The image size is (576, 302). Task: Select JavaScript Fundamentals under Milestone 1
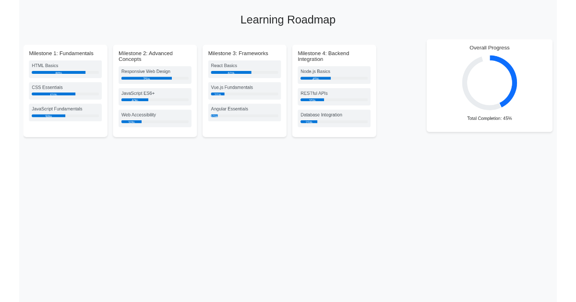tap(65, 112)
